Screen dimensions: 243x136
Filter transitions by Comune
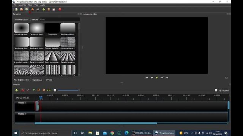point(34,20)
